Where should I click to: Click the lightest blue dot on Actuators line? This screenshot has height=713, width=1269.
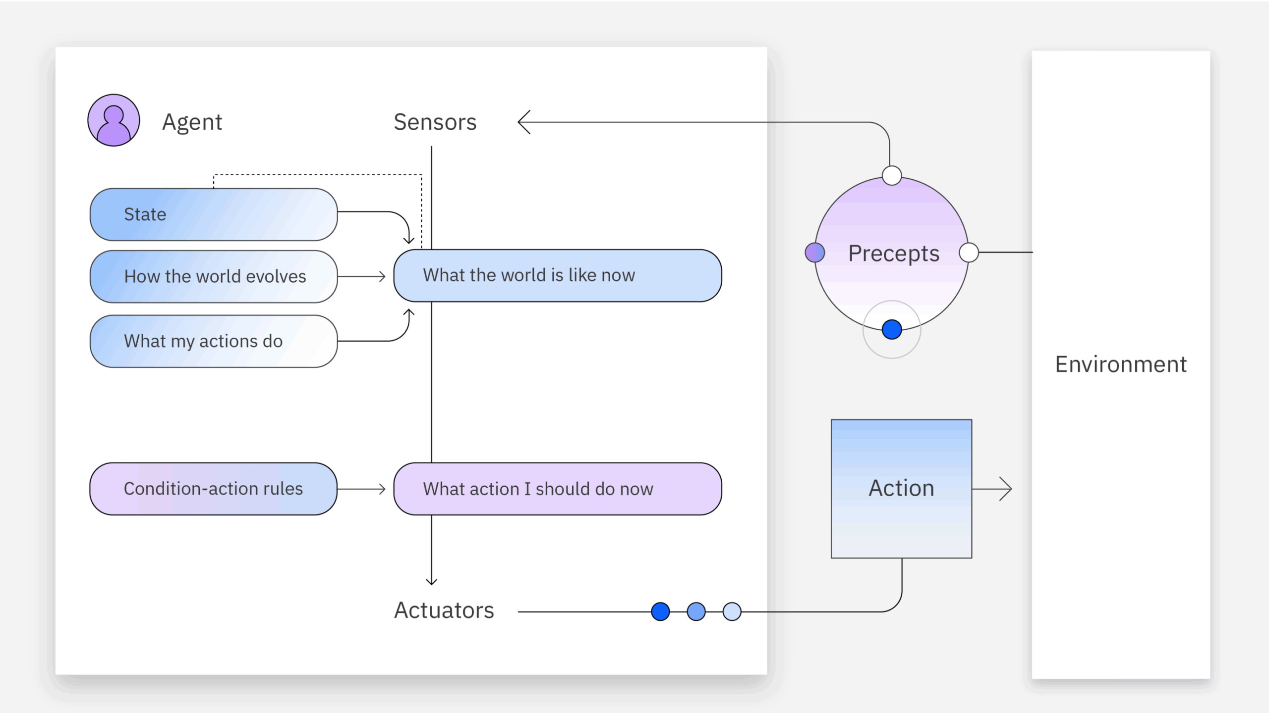coord(732,611)
